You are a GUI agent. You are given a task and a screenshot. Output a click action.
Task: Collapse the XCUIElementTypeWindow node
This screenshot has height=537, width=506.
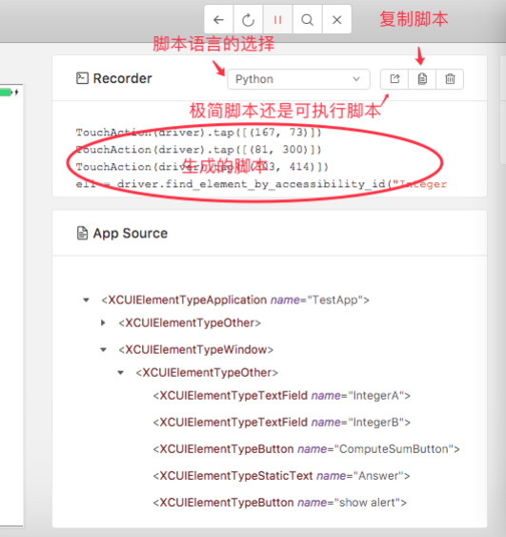[x=103, y=350]
